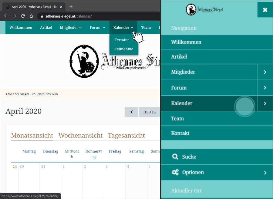Click the Athenaes Siegel mobile logo
This screenshot has height=199, width=273.
204,10
